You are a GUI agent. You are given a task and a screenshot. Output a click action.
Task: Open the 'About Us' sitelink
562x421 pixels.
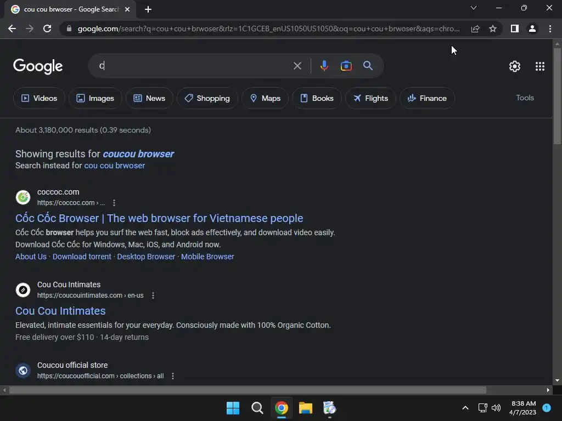click(31, 257)
